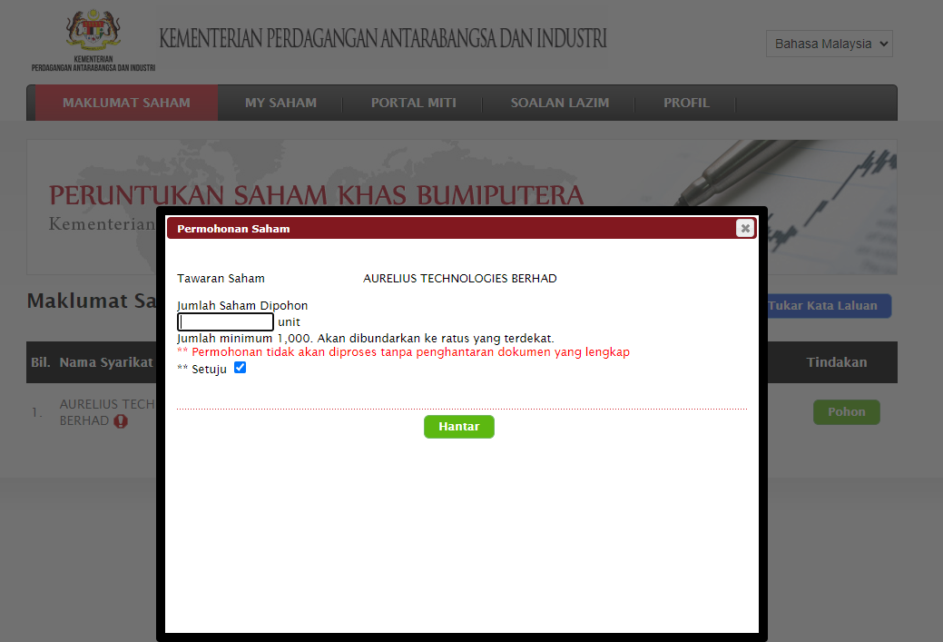This screenshot has height=642, width=943.
Task: Open the SOALAN LAZIM page
Action: coord(559,103)
